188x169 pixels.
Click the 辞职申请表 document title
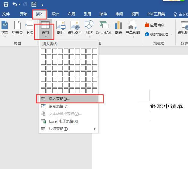pos(167,106)
